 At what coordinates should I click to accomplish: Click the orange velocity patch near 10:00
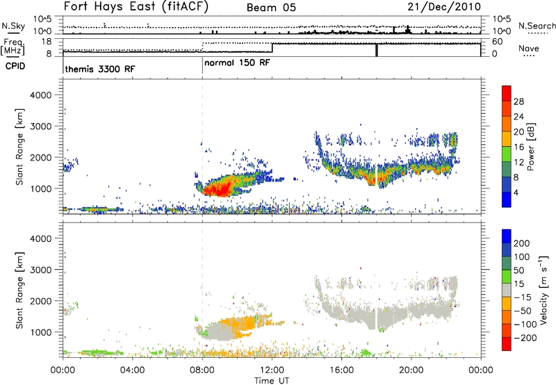tap(238, 324)
